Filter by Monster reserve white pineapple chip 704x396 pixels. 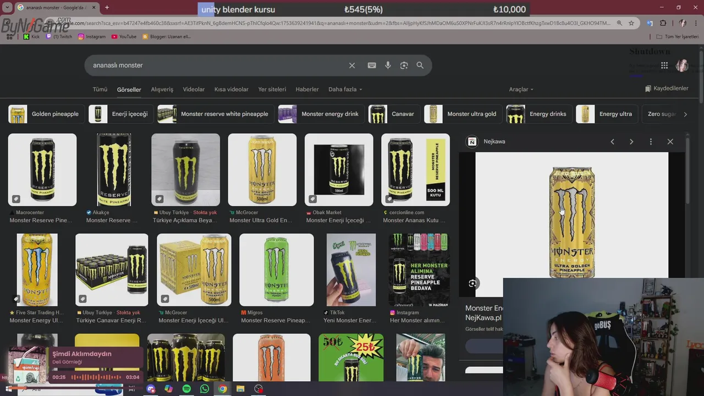216,114
